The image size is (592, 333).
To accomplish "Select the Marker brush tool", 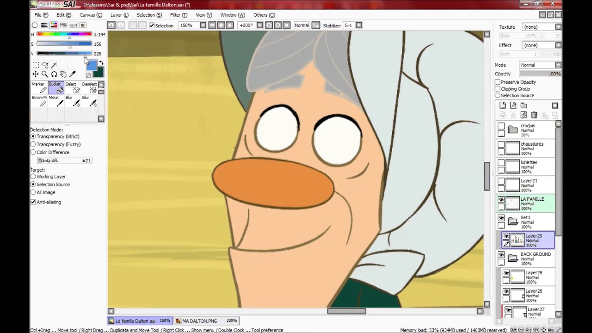I will pos(39,87).
